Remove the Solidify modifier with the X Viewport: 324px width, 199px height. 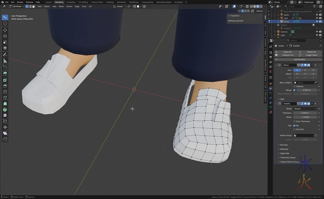(x=315, y=104)
